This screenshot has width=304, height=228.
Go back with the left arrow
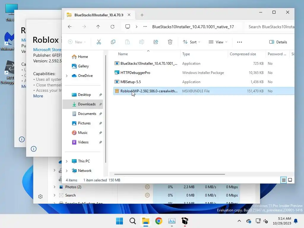(x=70, y=27)
